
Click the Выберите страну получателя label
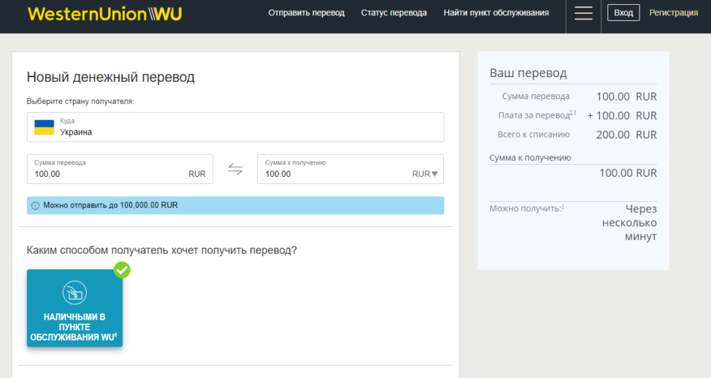tap(81, 101)
